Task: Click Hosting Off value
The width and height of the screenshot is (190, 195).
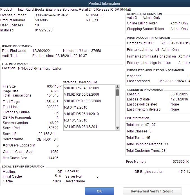Action: (x=59, y=172)
